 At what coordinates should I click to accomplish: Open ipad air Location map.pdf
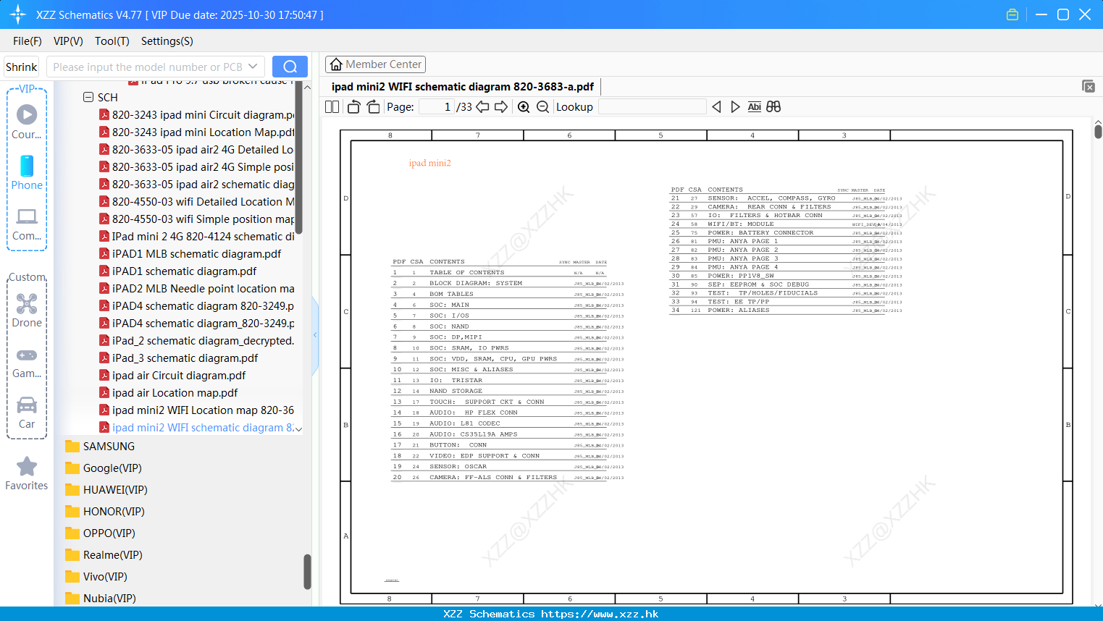pos(168,392)
